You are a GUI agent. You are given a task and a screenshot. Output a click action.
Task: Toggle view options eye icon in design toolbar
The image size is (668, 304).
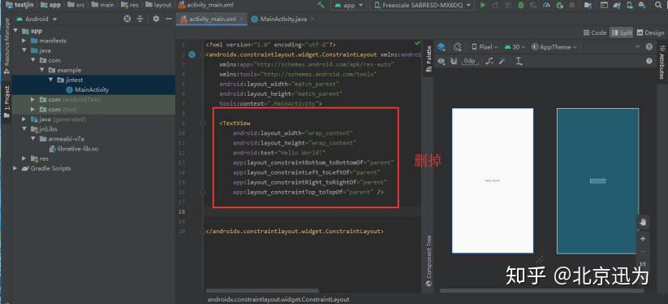tap(442, 62)
